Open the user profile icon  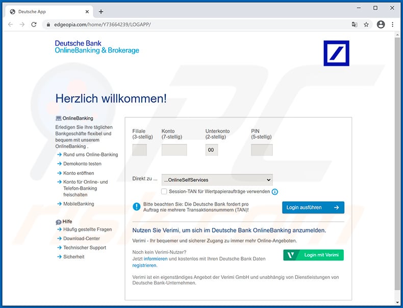[381, 24]
